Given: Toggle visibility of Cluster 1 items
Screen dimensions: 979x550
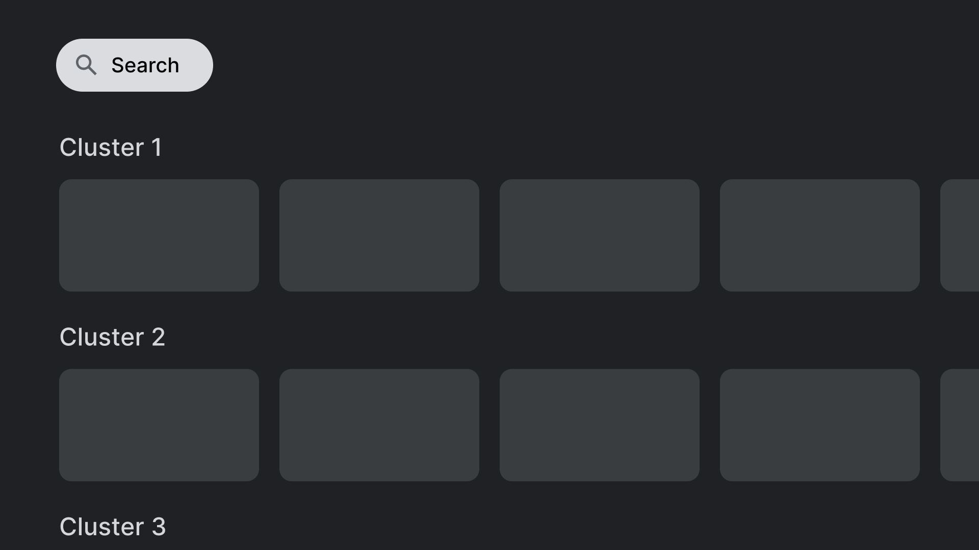Looking at the screenshot, I should point(111,147).
